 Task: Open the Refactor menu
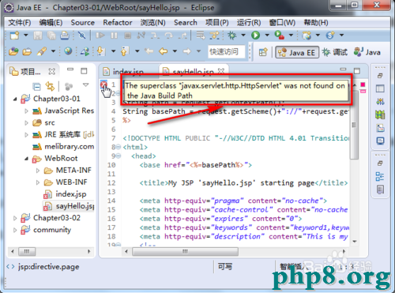[x=118, y=23]
